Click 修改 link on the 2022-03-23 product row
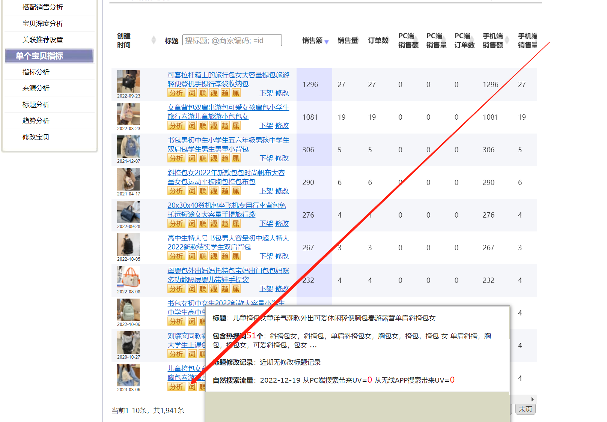The image size is (607, 422). tap(282, 126)
